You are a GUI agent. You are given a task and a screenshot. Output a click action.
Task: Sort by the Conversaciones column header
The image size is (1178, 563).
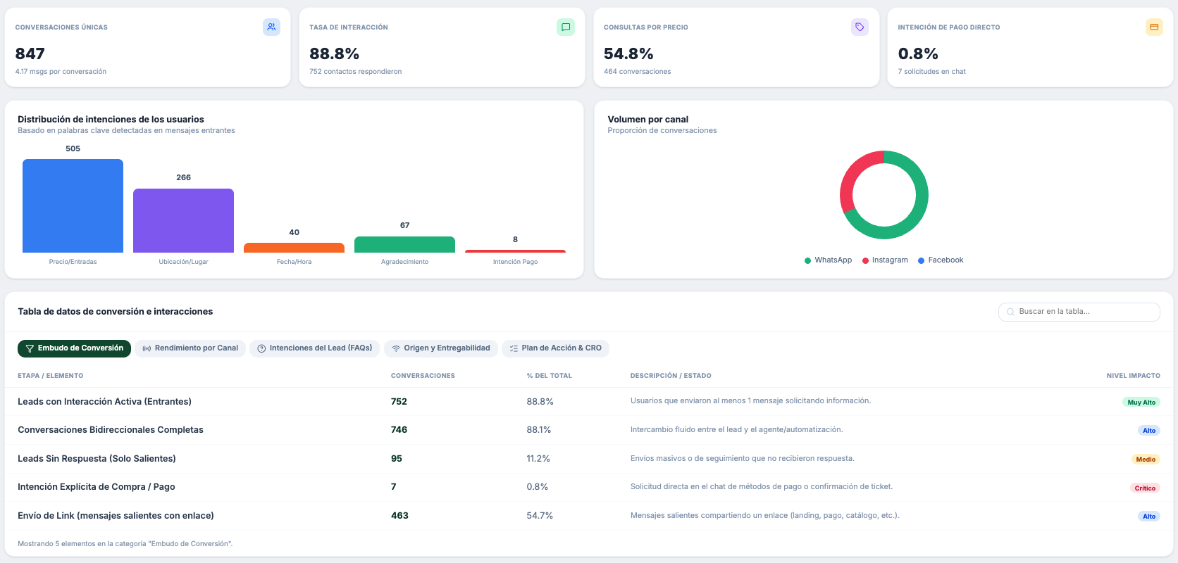[x=423, y=376]
